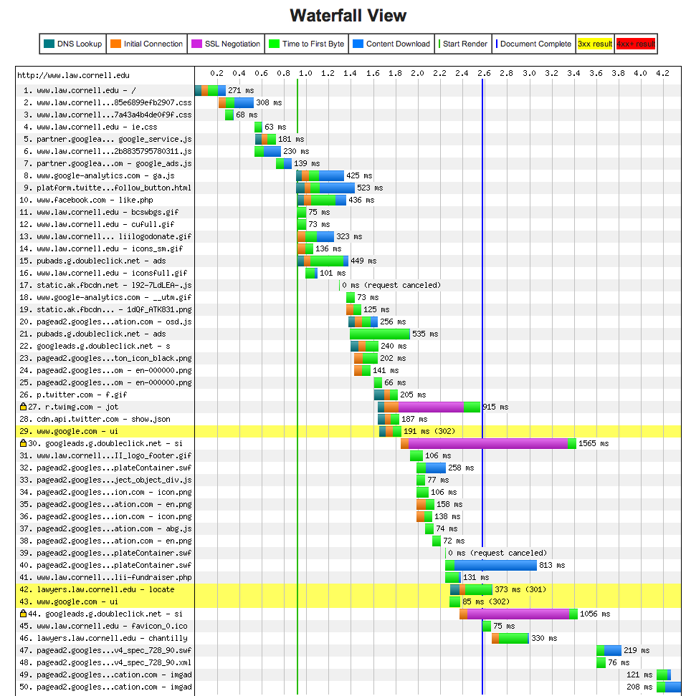Select request 41 lii-fundraiser.php row label
This screenshot has width=686, height=696.
[x=105, y=577]
